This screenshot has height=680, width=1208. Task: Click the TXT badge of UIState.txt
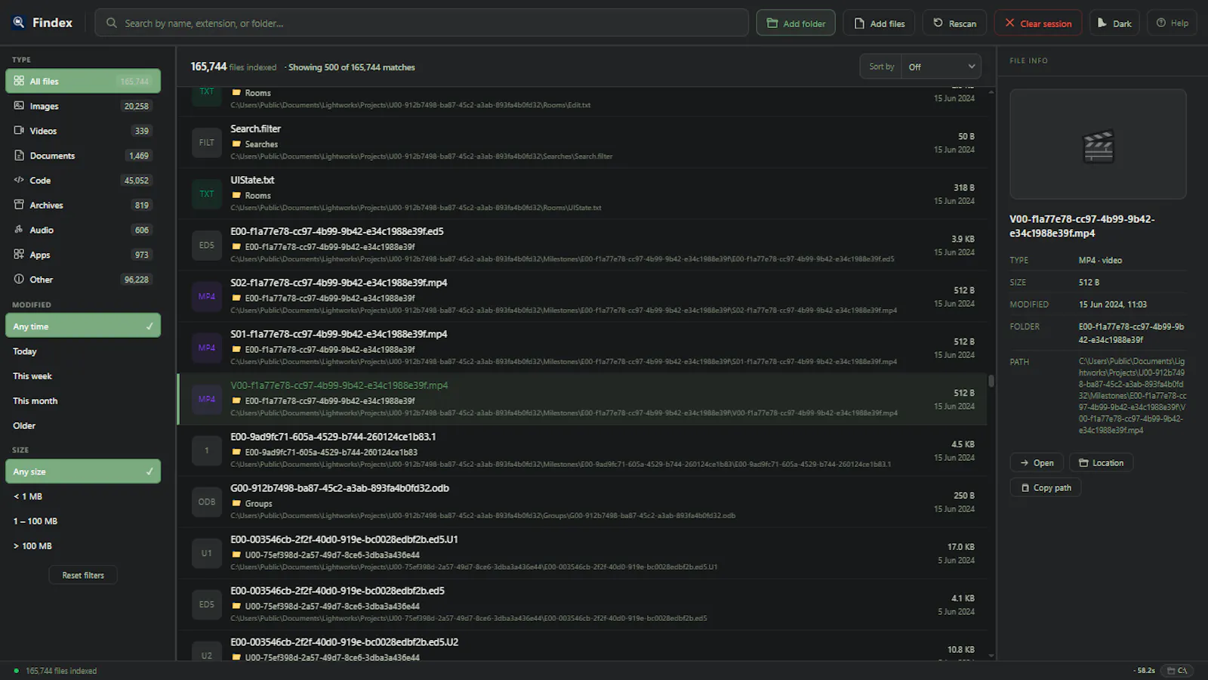(207, 194)
